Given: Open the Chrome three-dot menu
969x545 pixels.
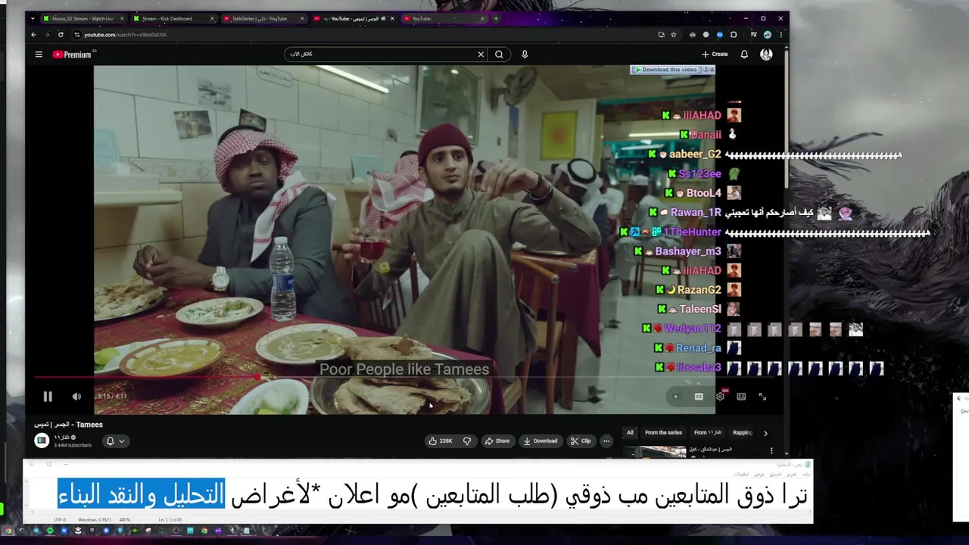Looking at the screenshot, I should tap(780, 35).
